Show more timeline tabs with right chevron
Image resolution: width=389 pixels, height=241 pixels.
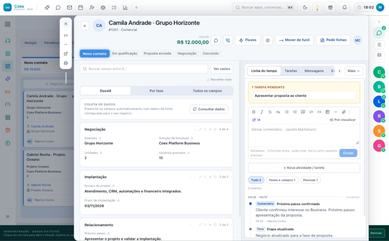[x=340, y=71]
